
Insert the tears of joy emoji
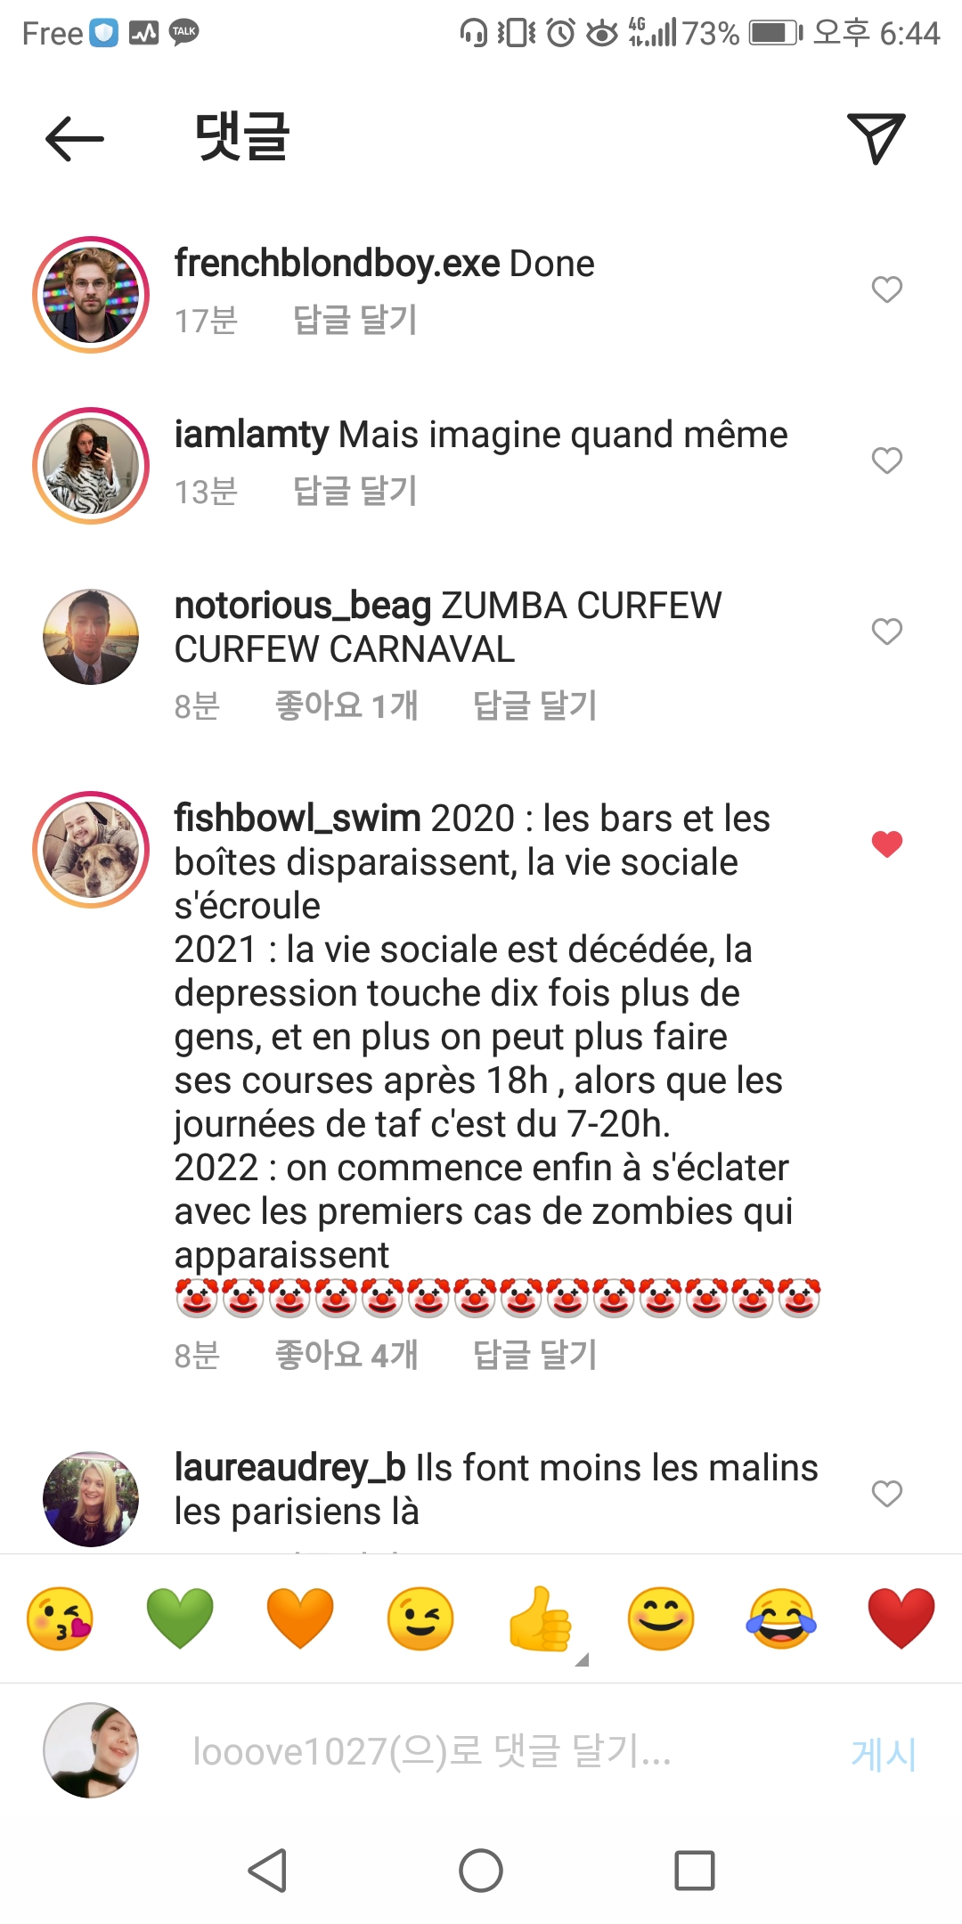pyautogui.click(x=781, y=1618)
